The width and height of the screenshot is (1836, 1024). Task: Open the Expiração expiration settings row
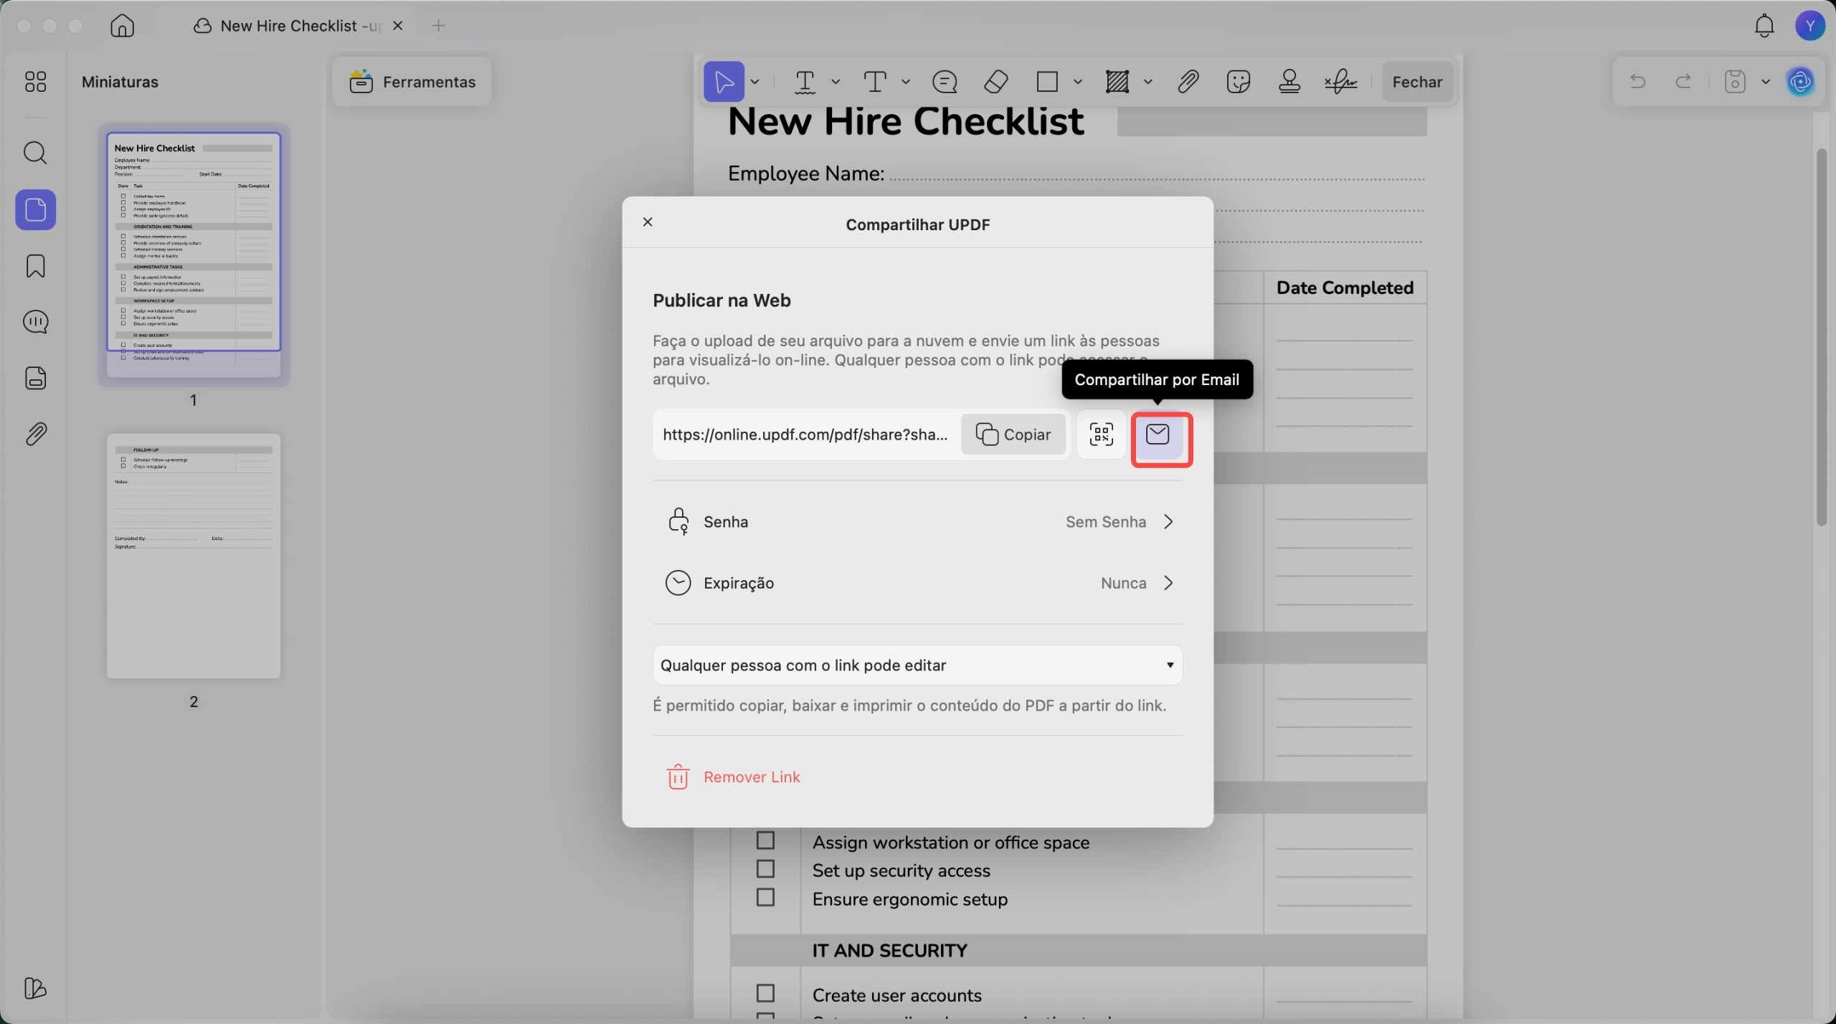click(x=918, y=583)
